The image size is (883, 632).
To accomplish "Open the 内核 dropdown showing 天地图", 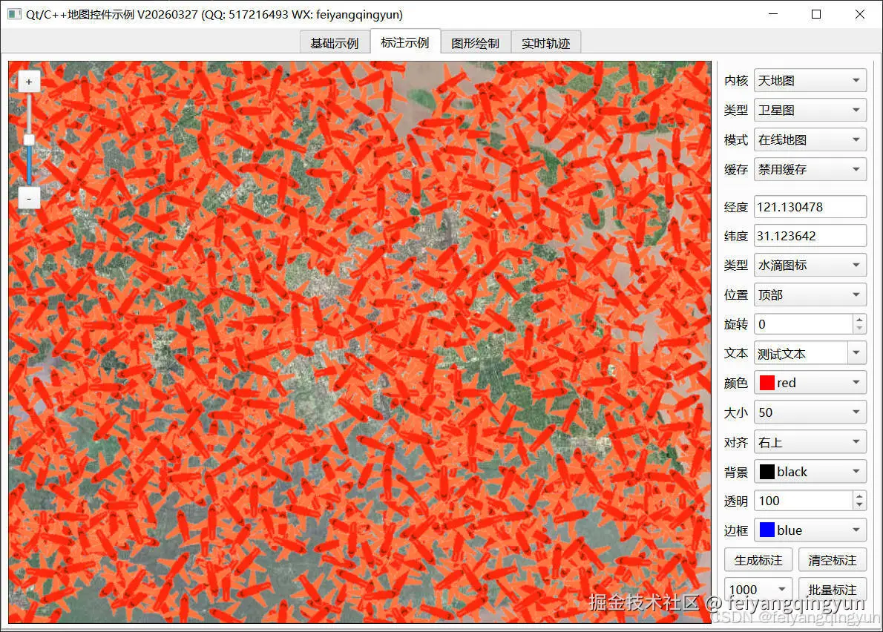I will pyautogui.click(x=810, y=80).
